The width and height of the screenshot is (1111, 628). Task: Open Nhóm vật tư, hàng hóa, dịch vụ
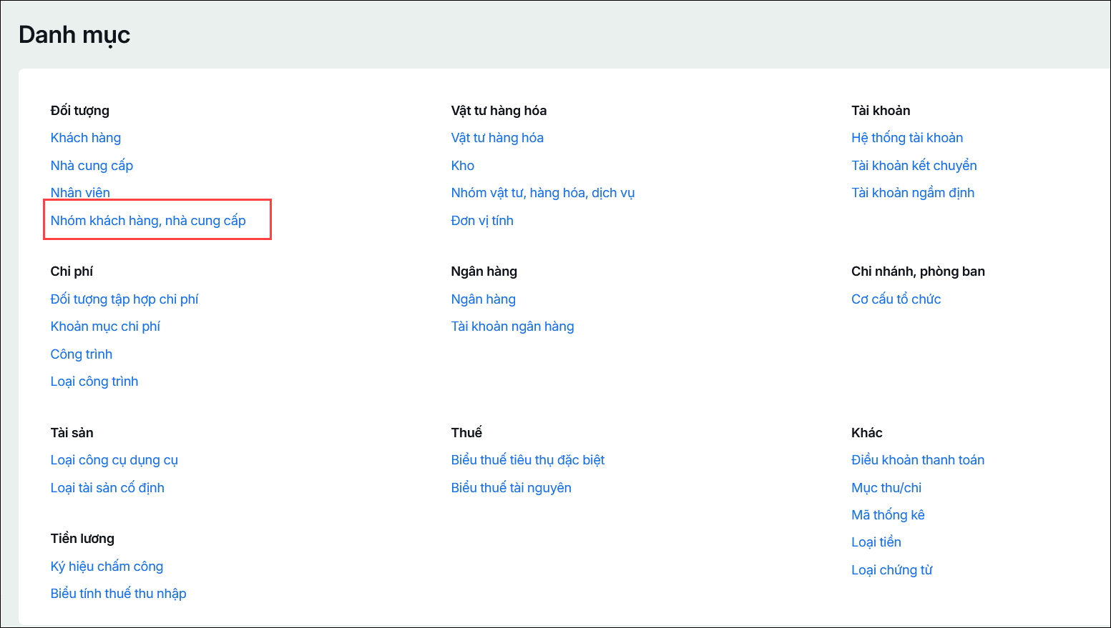tap(543, 193)
